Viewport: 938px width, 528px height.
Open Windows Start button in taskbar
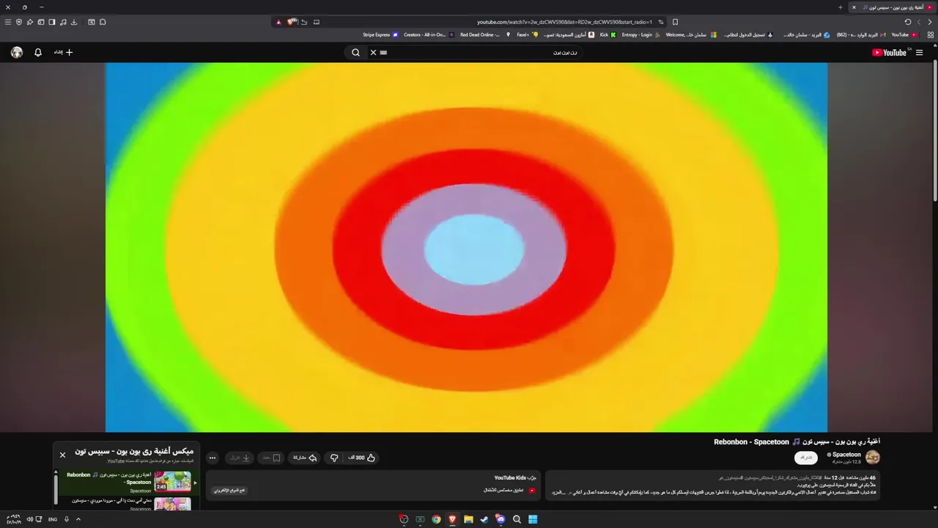click(x=533, y=519)
